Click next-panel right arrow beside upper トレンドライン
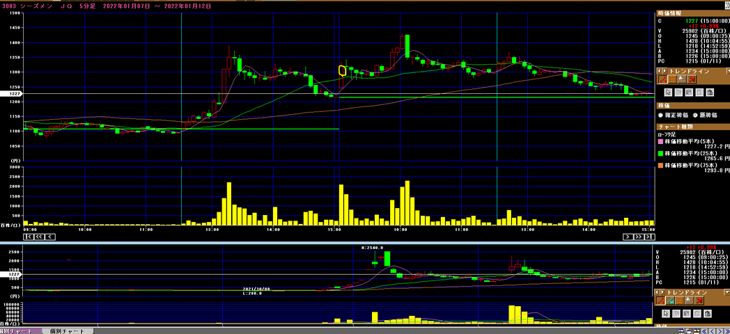 click(x=665, y=71)
